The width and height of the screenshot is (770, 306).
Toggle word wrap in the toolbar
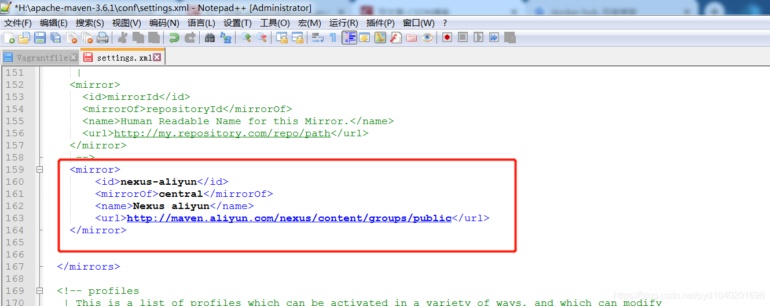click(x=318, y=38)
